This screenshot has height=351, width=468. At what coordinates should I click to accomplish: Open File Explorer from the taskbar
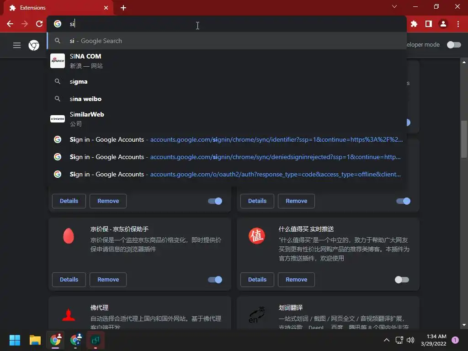[x=35, y=340]
